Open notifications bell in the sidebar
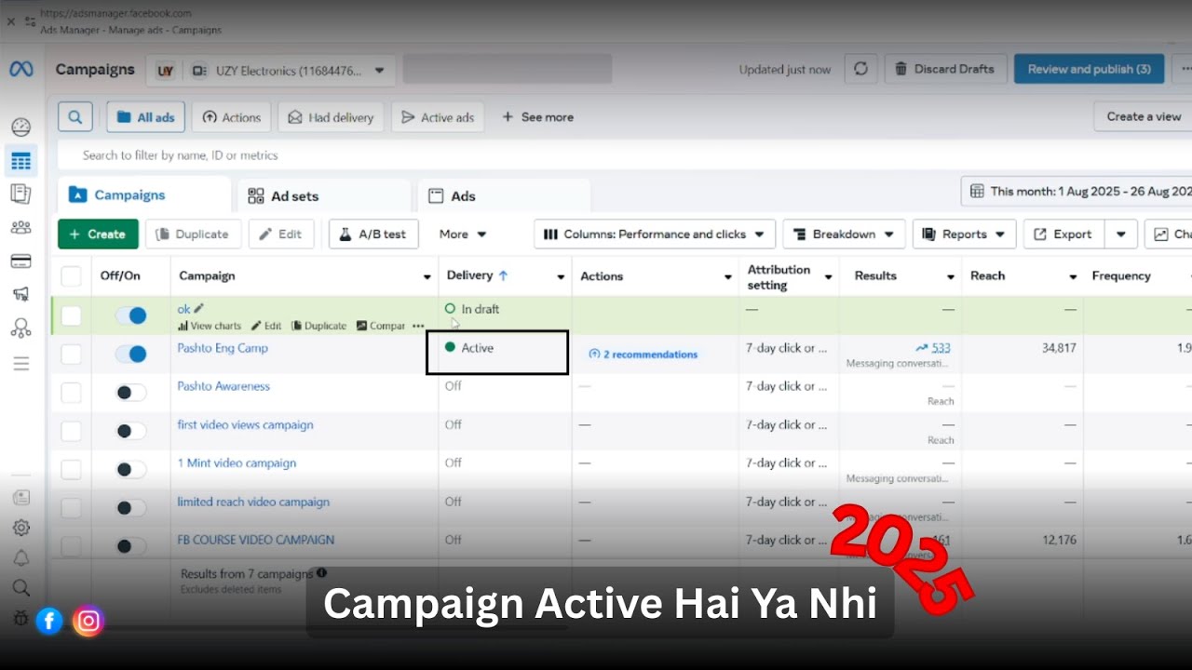 (x=20, y=557)
